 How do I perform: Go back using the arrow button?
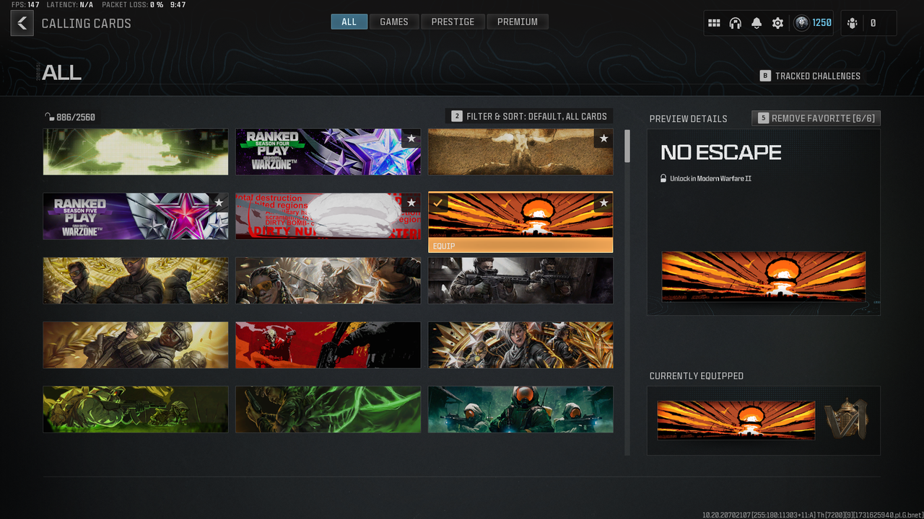[x=22, y=23]
